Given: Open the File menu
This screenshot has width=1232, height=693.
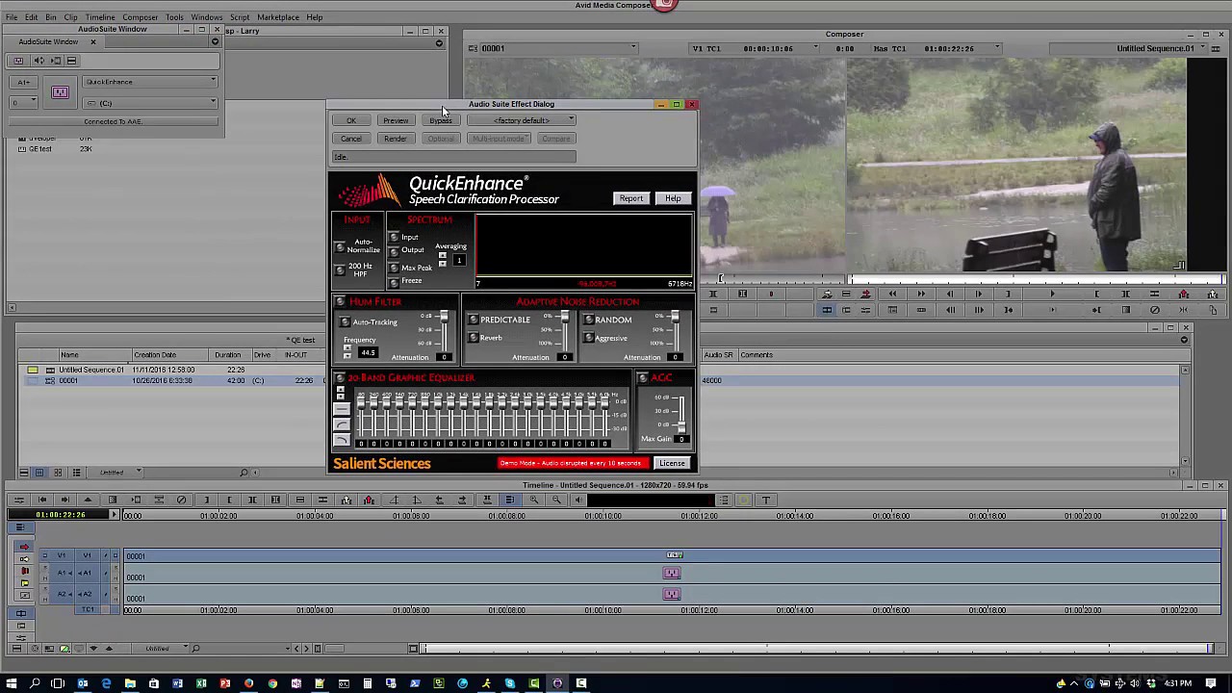Looking at the screenshot, I should (12, 17).
